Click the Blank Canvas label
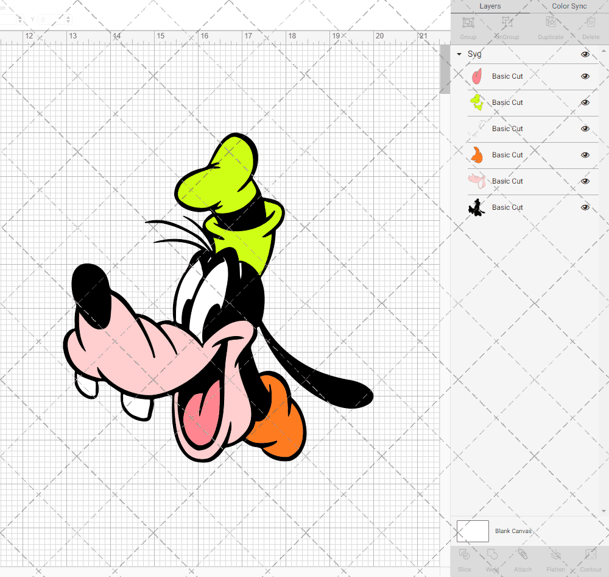609x577 pixels. pos(513,531)
